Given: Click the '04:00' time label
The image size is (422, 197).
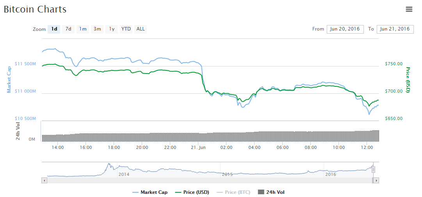Looking at the screenshot, I should point(255,147).
